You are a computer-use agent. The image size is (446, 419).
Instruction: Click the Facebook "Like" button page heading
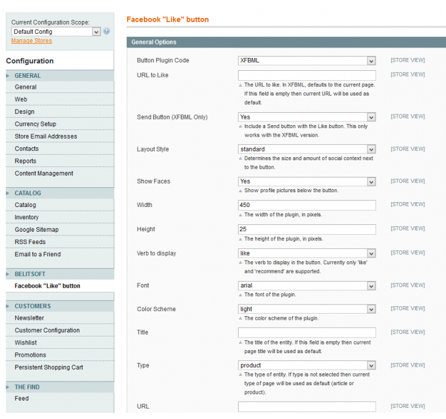tap(167, 19)
